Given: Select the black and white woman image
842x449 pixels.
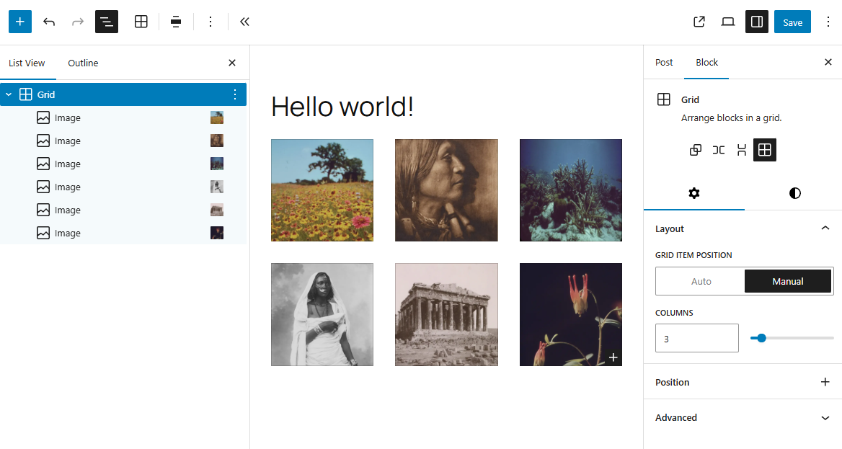Looking at the screenshot, I should [322, 315].
